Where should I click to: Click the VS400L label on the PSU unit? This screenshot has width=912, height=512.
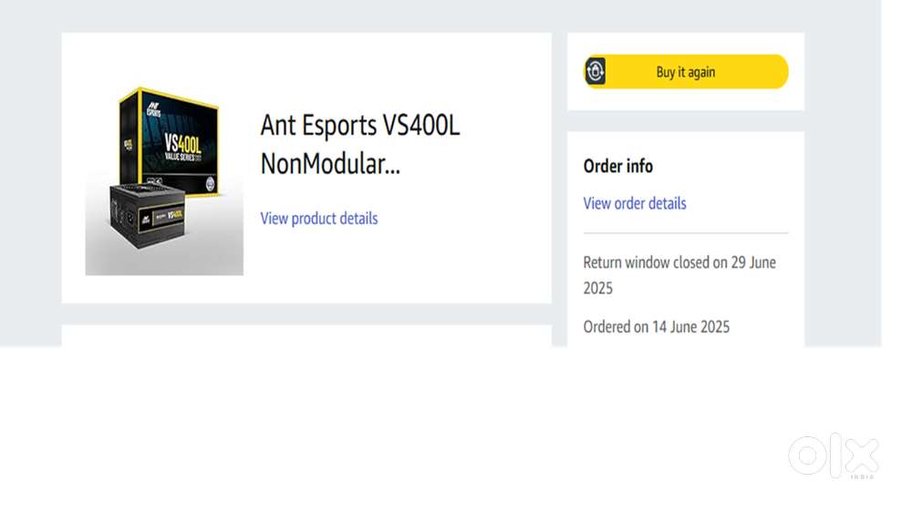pos(175,215)
